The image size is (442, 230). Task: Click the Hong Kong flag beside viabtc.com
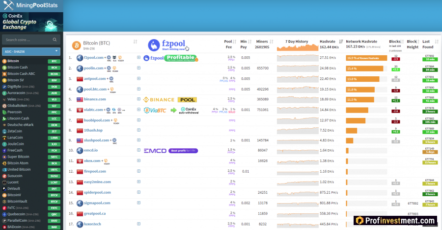(x=80, y=110)
